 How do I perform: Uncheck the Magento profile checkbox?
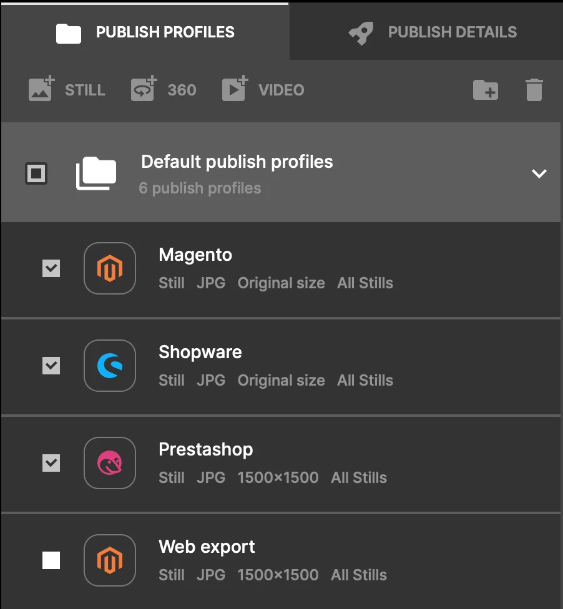pyautogui.click(x=51, y=268)
